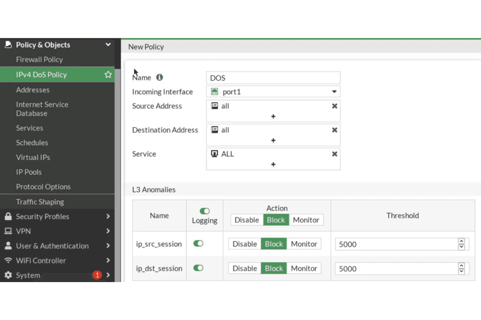Toggle the Logging switch in table header
Screen dimensions: 481x320
204,211
